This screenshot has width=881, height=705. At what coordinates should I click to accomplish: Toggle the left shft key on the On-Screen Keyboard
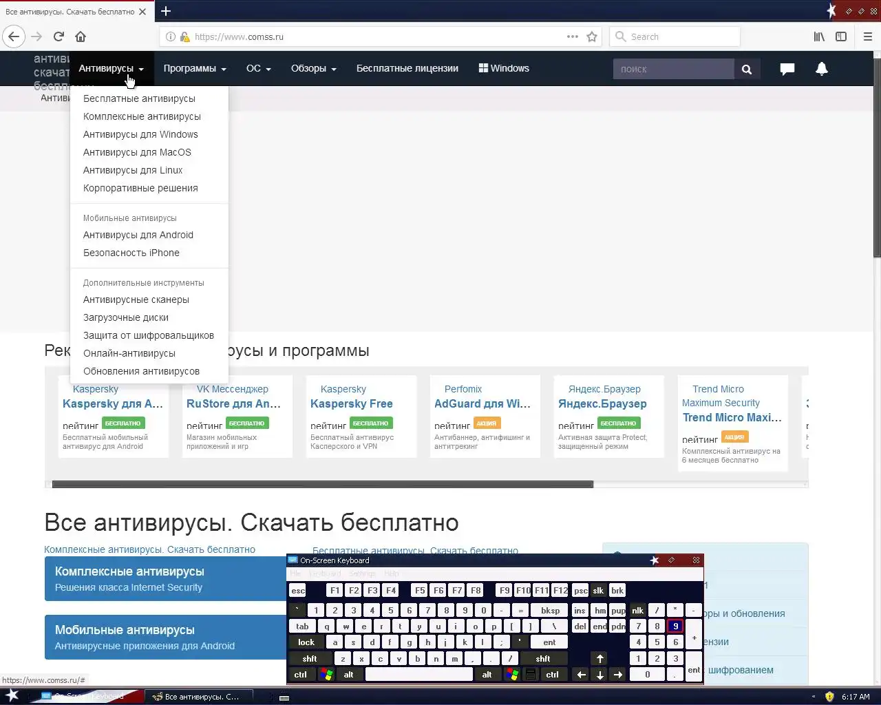(x=310, y=659)
